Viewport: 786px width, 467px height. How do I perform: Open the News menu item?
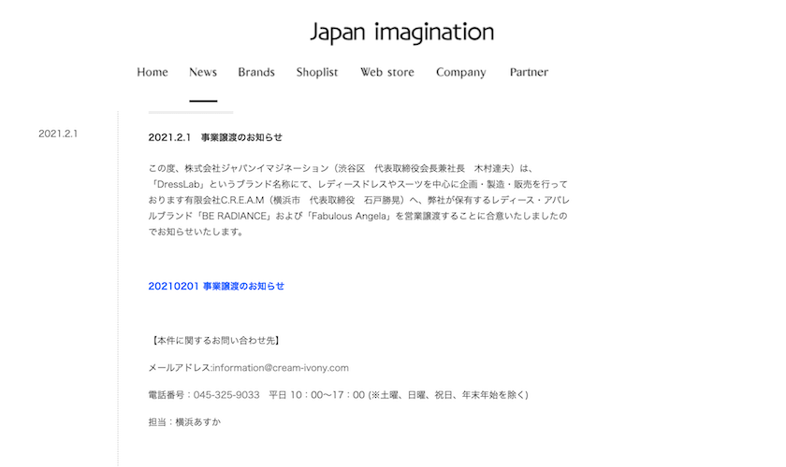click(203, 72)
